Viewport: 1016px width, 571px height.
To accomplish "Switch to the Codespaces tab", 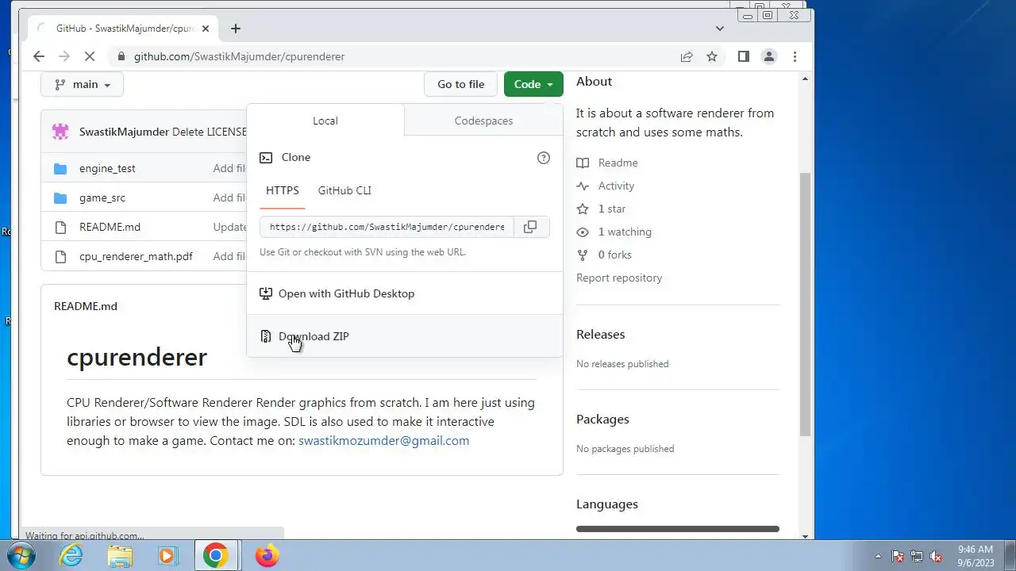I will 483,121.
